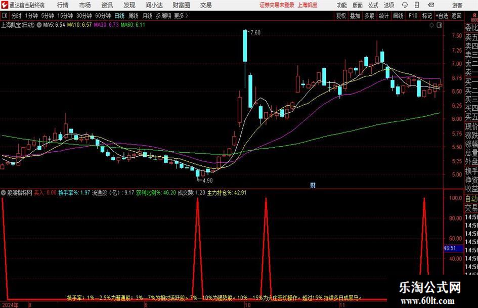The width and height of the screenshot is (478, 308).
Task: Click the MA10: 6.57 label
Action: [x=79, y=25]
